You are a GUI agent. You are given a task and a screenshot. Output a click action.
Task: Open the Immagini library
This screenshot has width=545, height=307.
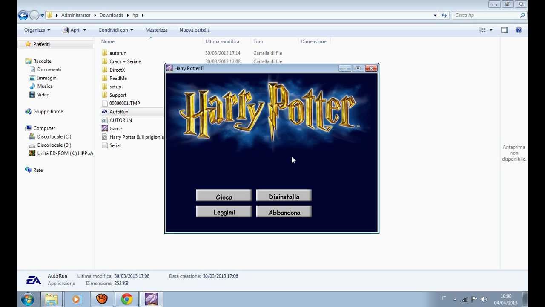47,78
